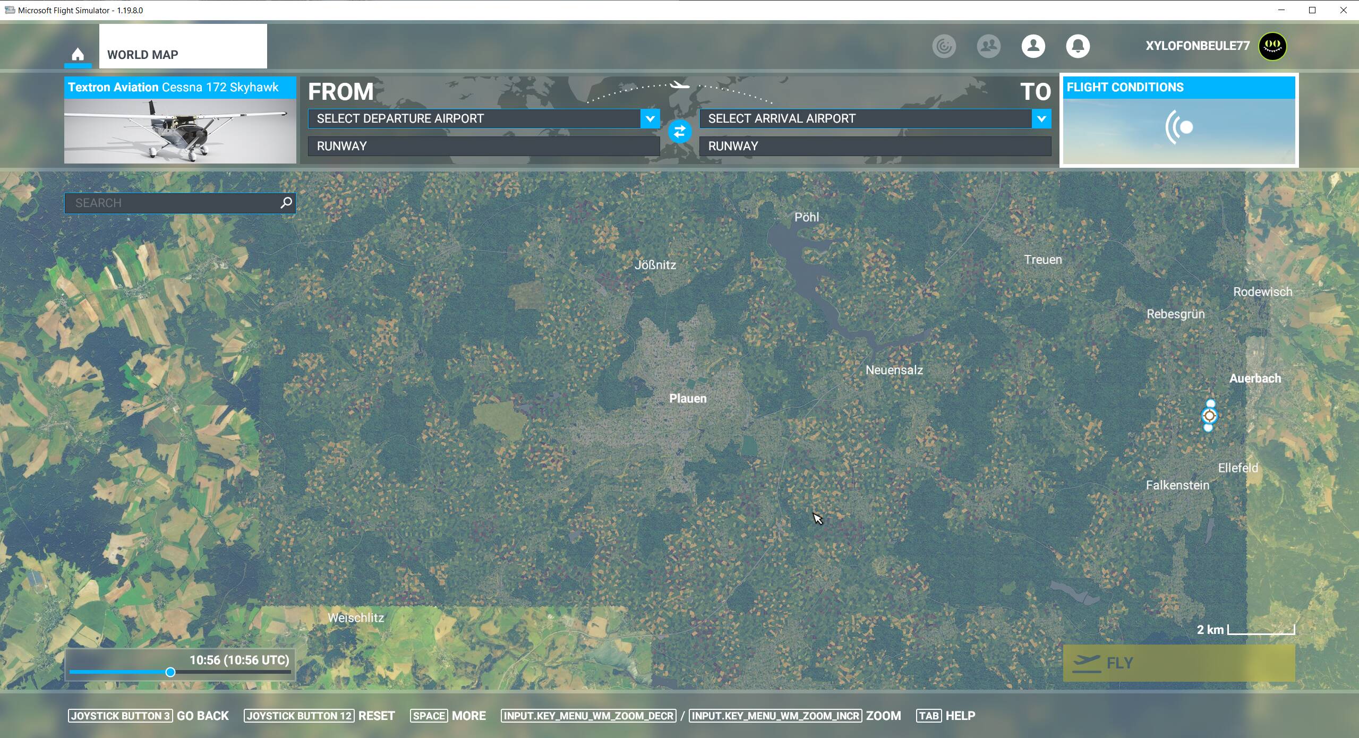Image resolution: width=1359 pixels, height=738 pixels.
Task: Click the zoom increase key hint
Action: pyautogui.click(x=775, y=716)
